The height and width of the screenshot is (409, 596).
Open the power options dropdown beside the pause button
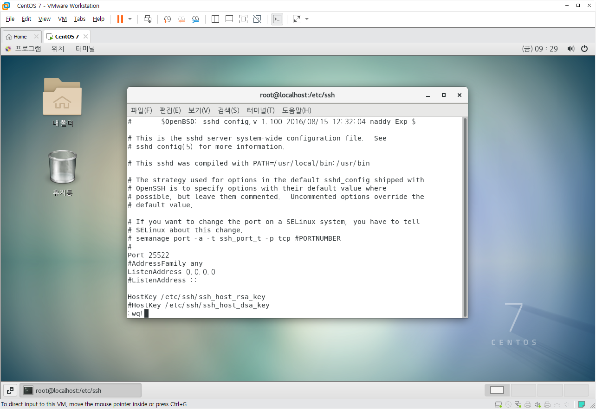(130, 19)
